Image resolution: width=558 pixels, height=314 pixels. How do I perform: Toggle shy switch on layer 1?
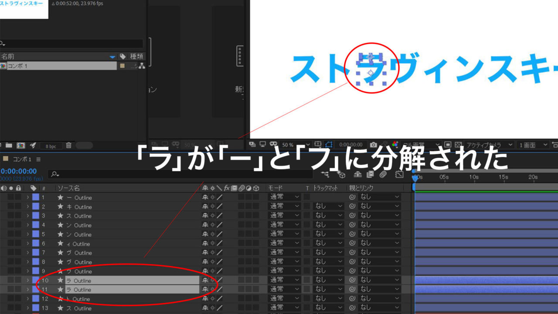[205, 198]
